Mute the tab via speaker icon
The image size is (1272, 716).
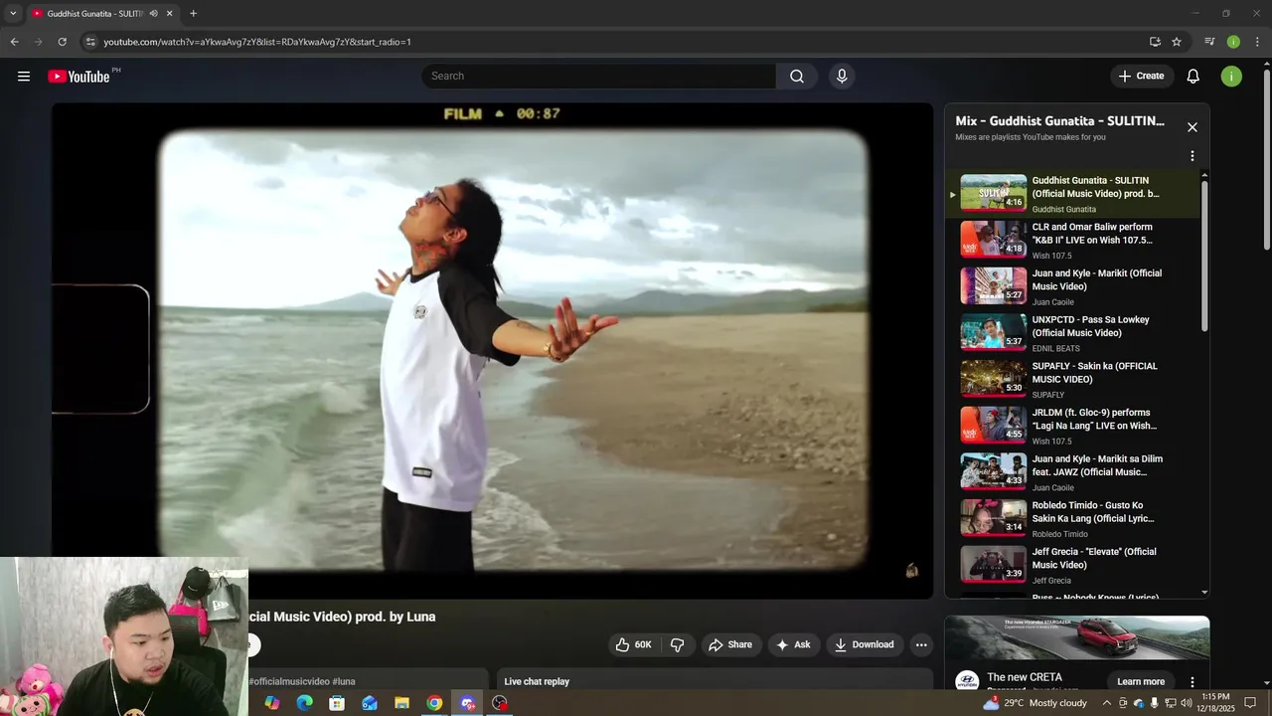coord(153,14)
